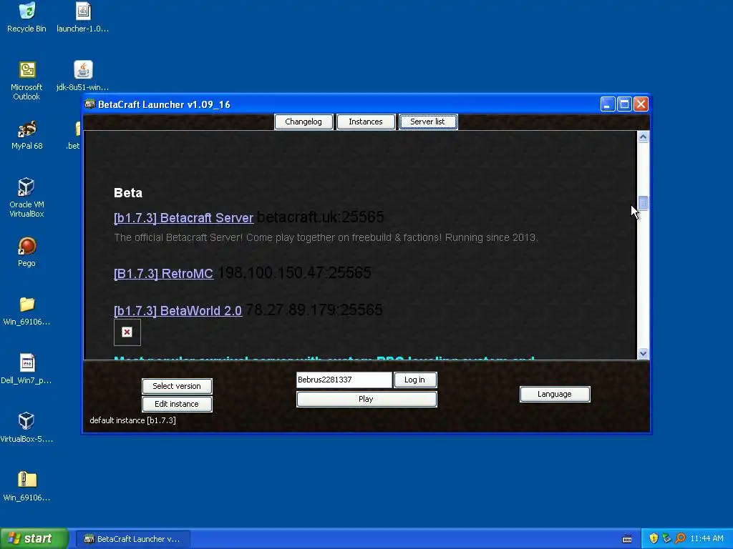Click the Beta section heading
The image size is (733, 549).
pos(128,193)
